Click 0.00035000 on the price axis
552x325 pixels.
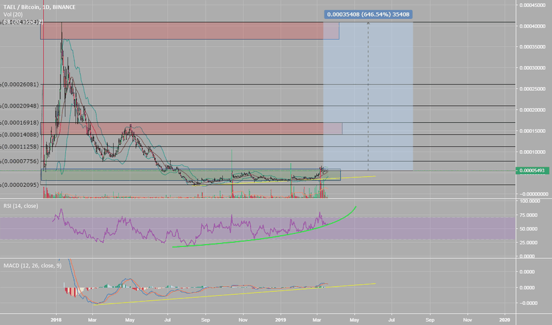pos(532,47)
